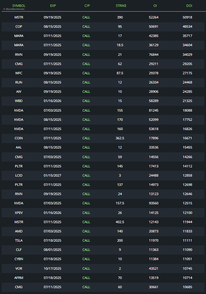
Task: Click the 10/17/2025 expiration date
Action: pos(52,268)
